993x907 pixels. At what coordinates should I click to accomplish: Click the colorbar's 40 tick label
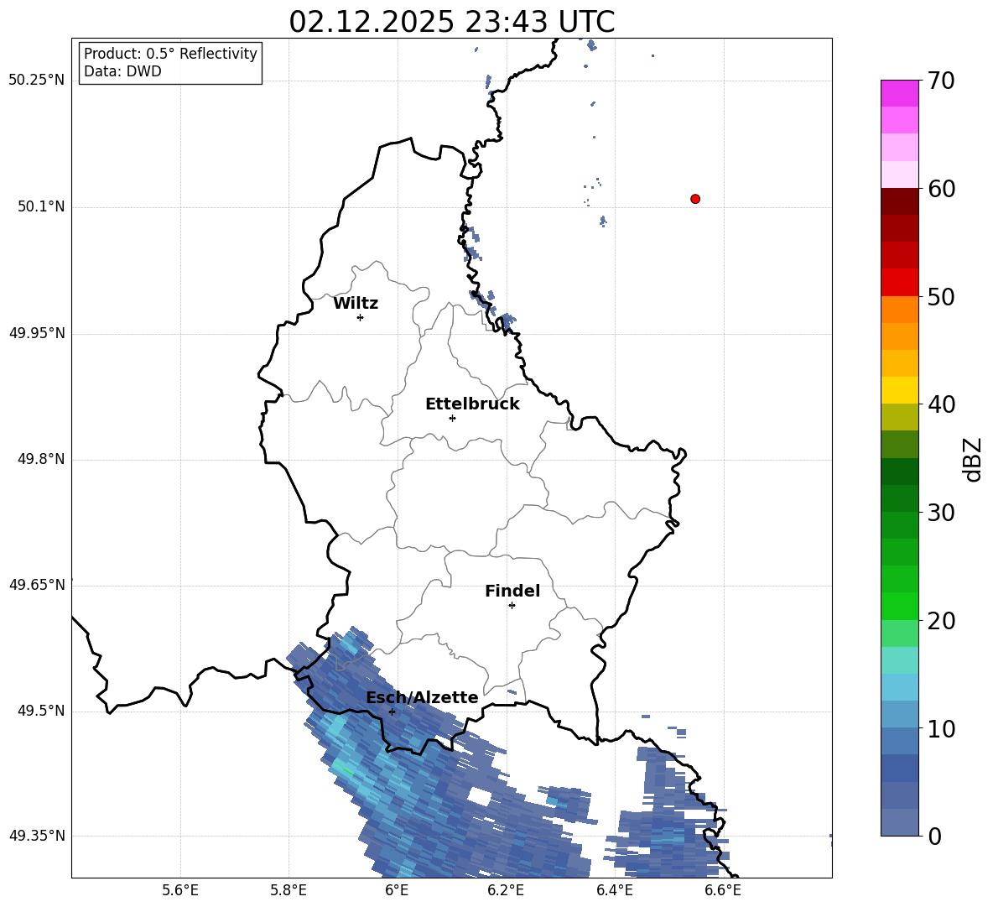[941, 404]
